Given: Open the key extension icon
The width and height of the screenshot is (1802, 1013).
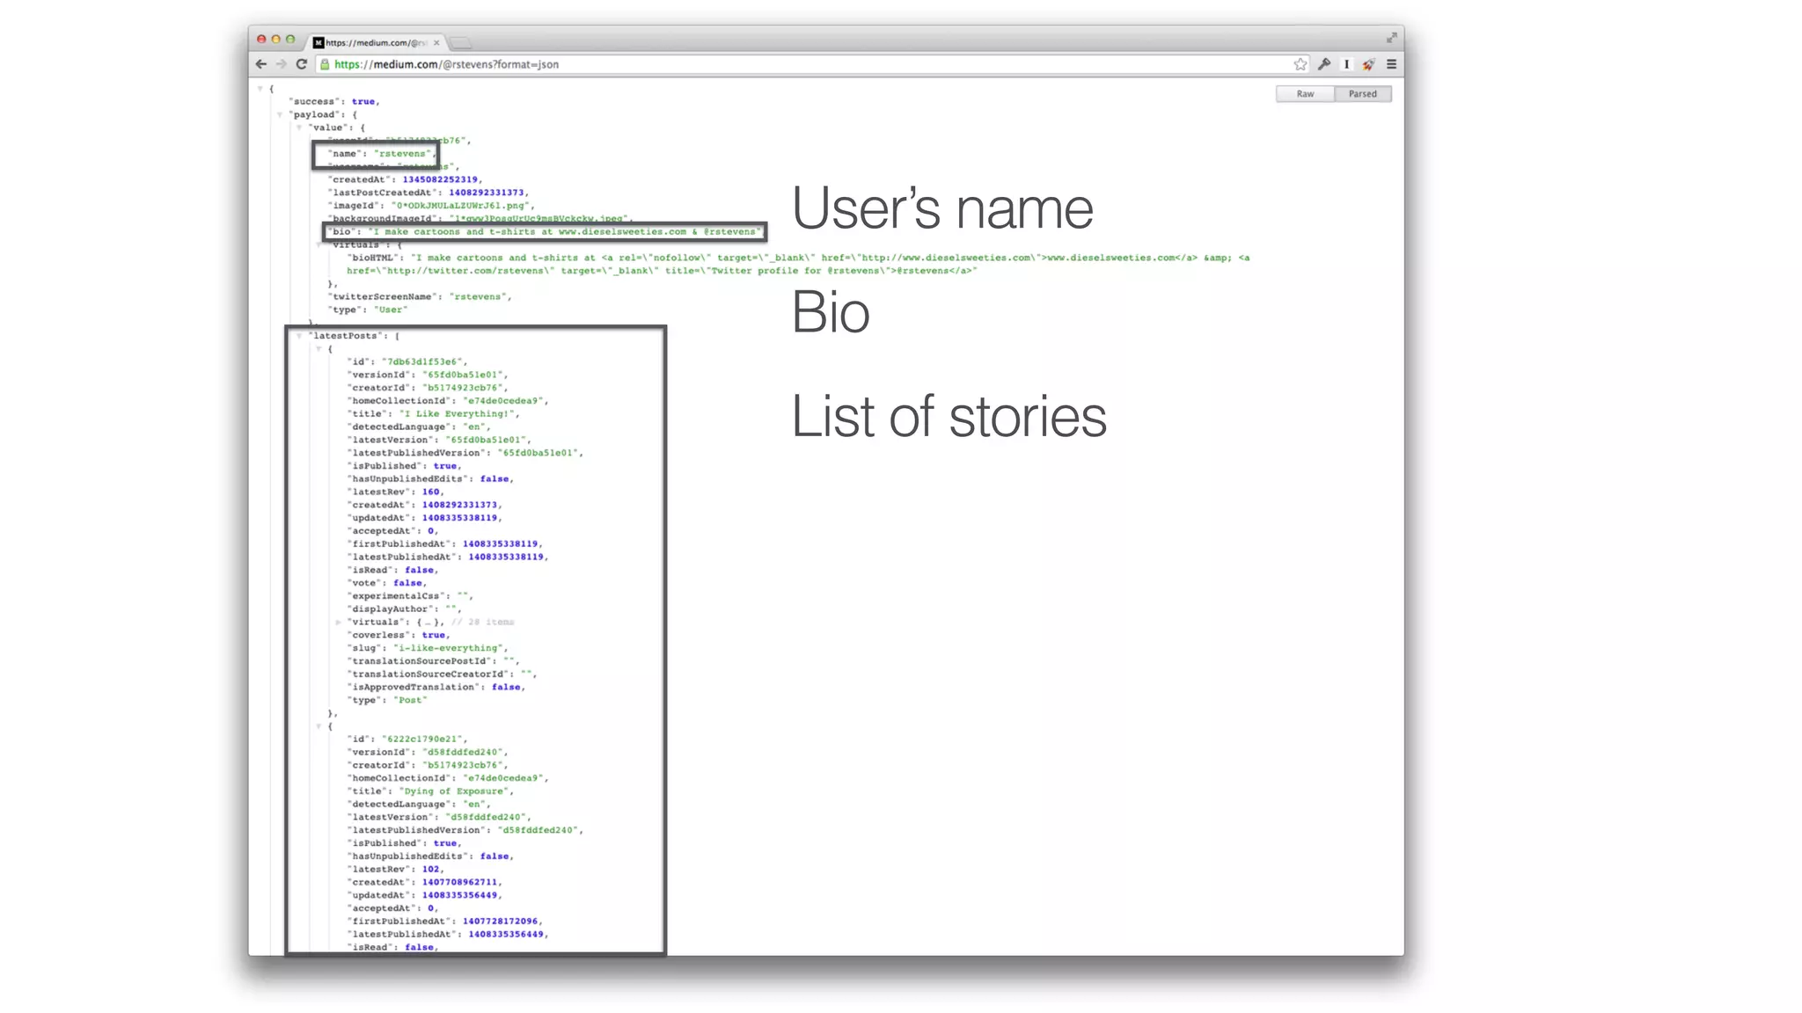Looking at the screenshot, I should point(1324,64).
